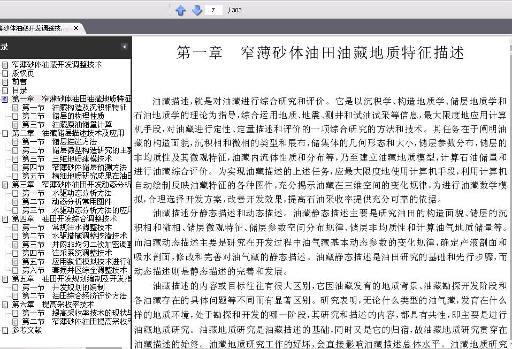Click icon beside 第一章 bookmark

pos(5,99)
